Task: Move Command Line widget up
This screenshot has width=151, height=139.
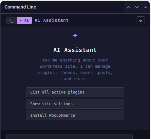Action: [128, 7]
